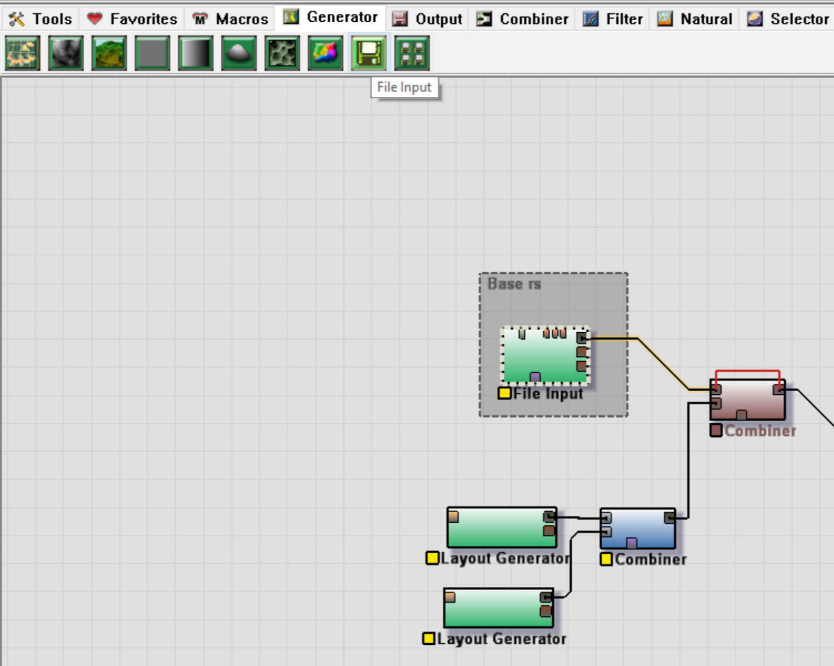
Task: Open the Natural devices tab
Action: [x=695, y=19]
